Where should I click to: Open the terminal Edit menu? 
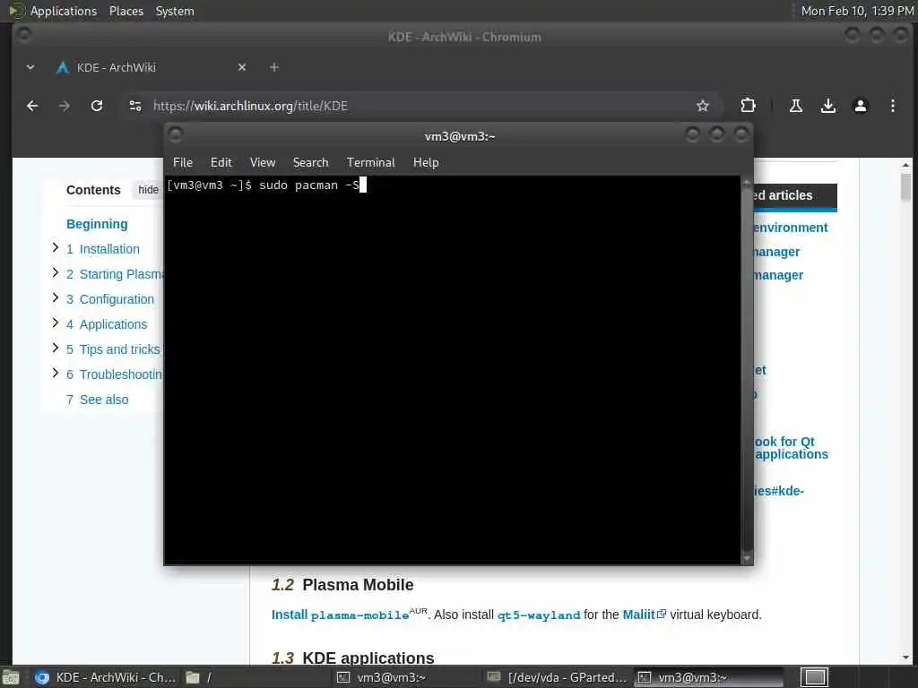click(221, 163)
